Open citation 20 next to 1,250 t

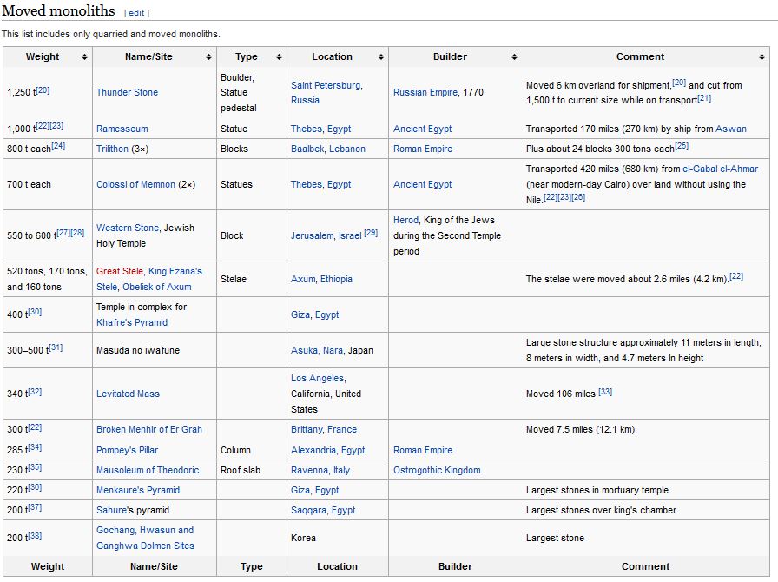(x=43, y=90)
